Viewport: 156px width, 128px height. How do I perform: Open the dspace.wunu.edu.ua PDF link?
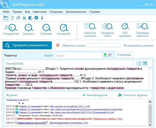click(x=82, y=112)
